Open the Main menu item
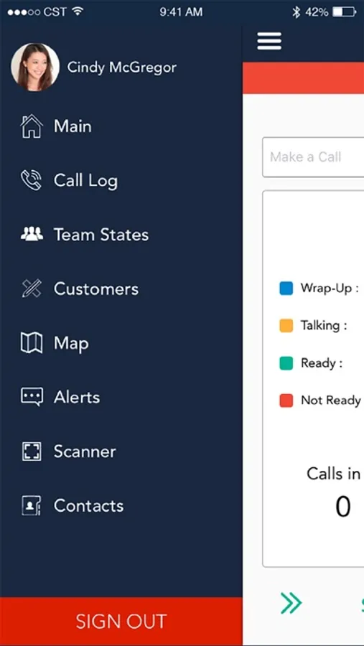 tap(73, 126)
